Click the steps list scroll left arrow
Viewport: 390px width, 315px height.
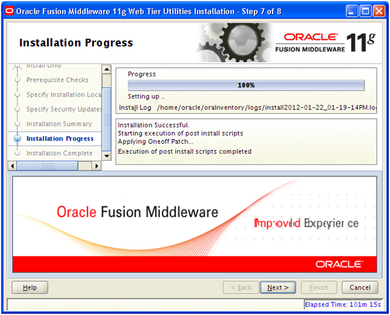click(12, 166)
